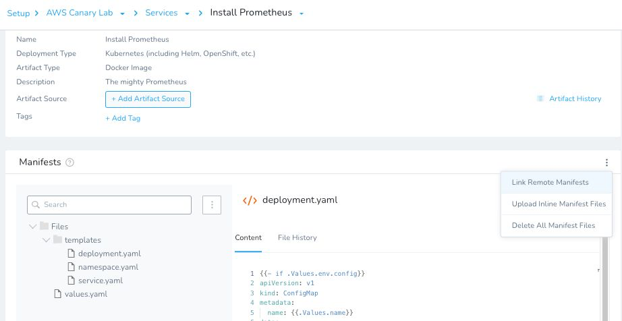Click the templates folder icon

tap(58, 240)
